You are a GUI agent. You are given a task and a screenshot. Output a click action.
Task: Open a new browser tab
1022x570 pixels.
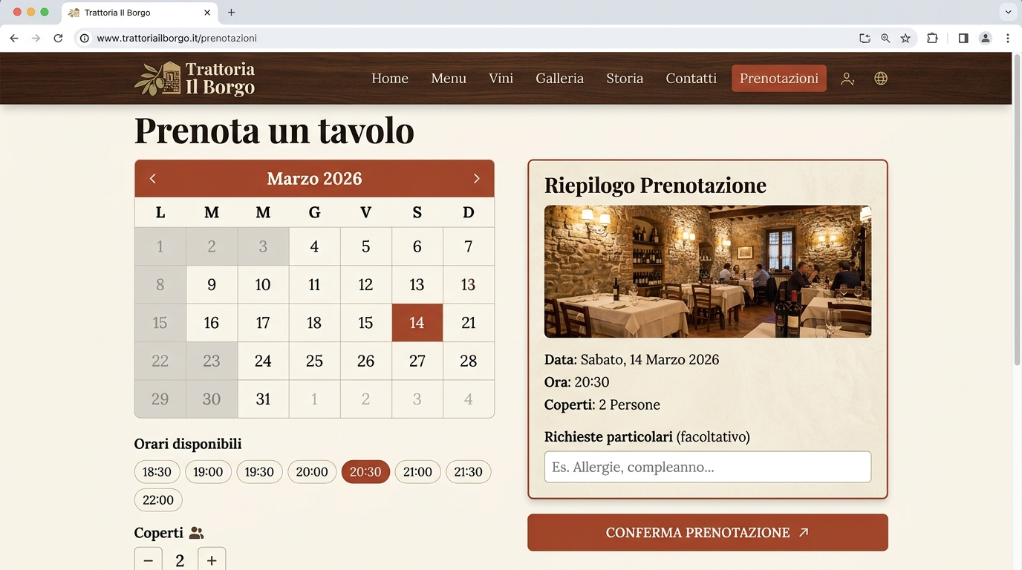point(231,13)
